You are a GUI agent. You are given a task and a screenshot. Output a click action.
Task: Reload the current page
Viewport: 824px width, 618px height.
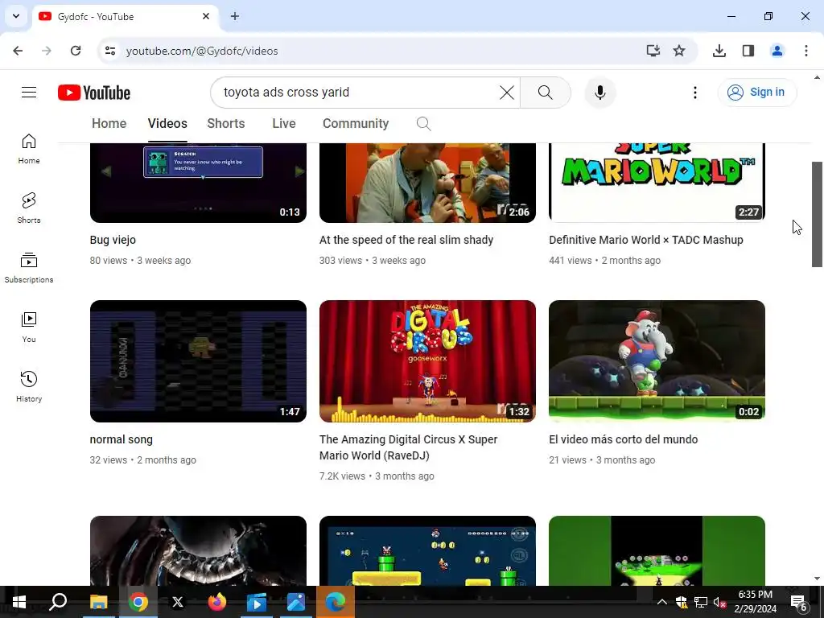(x=76, y=51)
